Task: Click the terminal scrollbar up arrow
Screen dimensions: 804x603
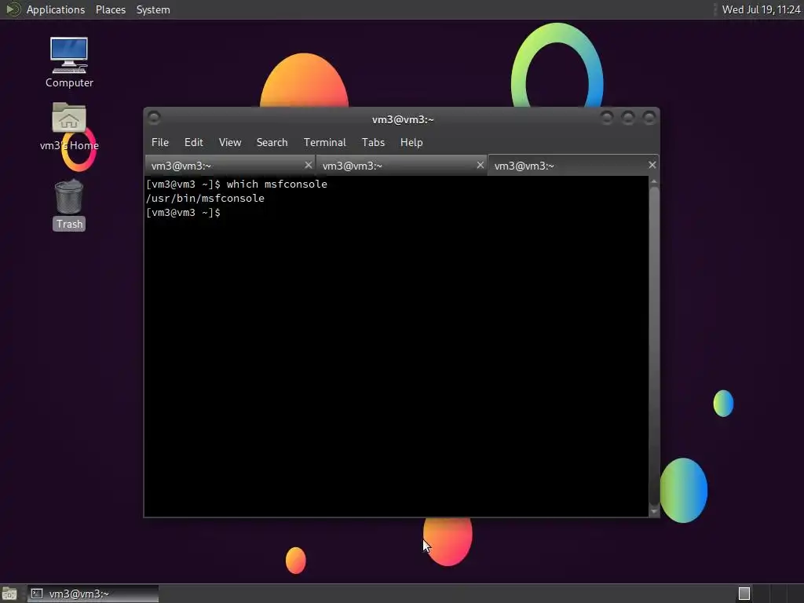Action: (x=654, y=181)
